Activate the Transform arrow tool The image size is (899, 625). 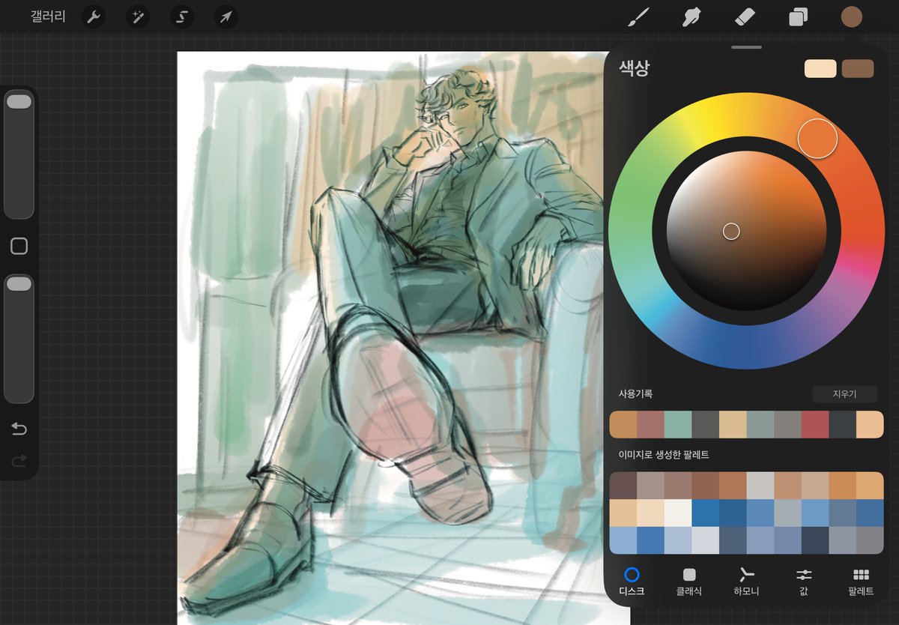point(225,16)
